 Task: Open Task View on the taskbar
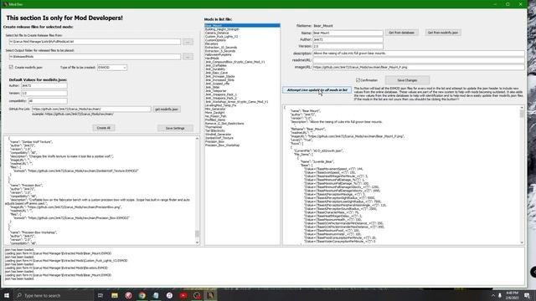(100, 295)
